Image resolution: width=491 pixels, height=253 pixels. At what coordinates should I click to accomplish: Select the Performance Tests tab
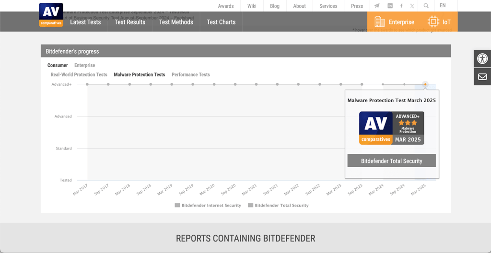point(191,75)
